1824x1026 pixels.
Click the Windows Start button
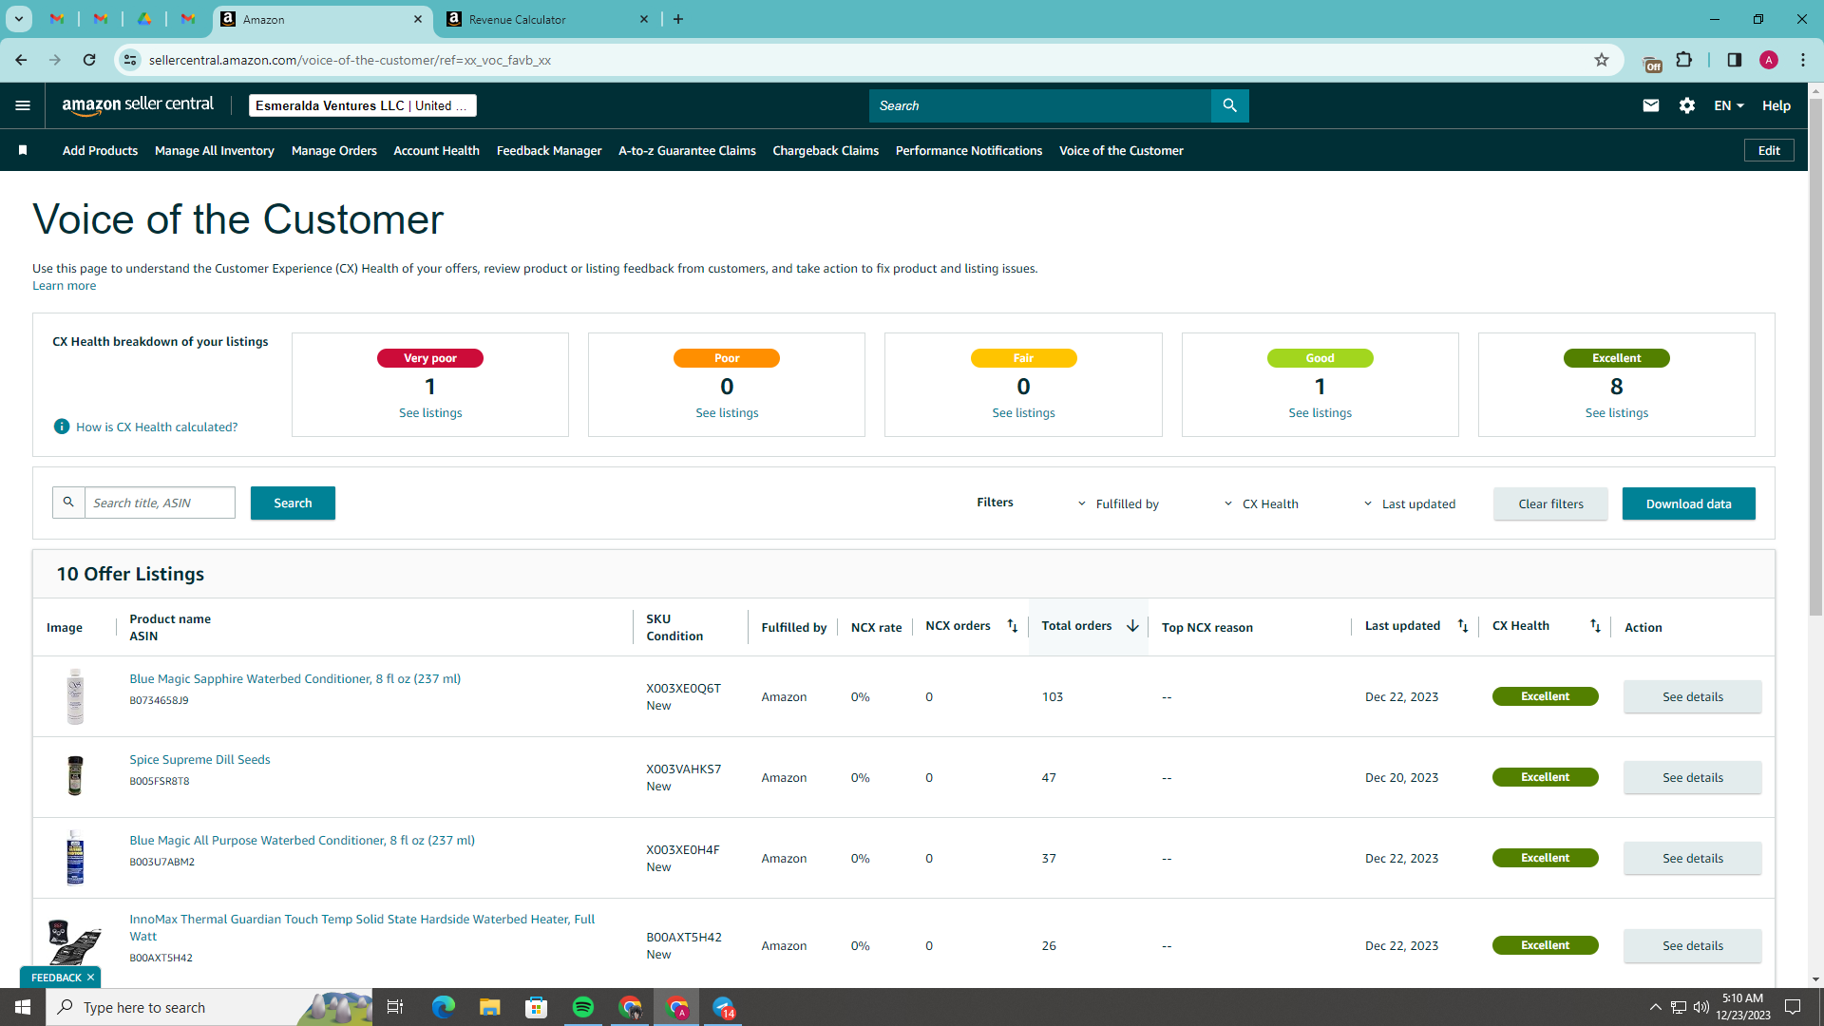click(23, 1007)
